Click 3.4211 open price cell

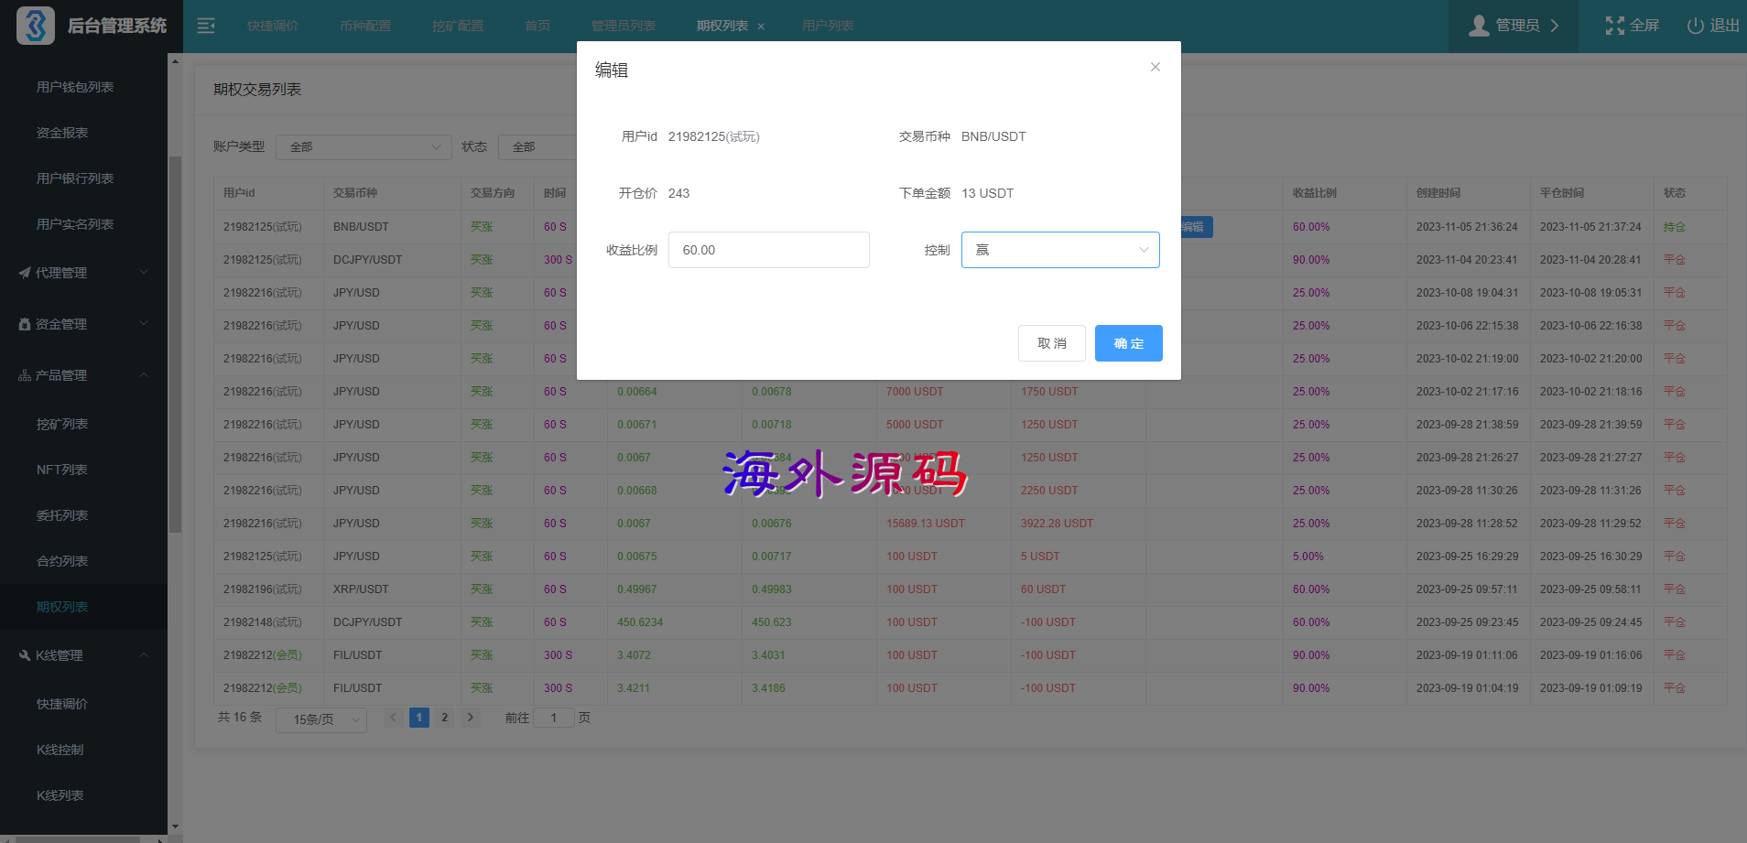[x=634, y=688]
